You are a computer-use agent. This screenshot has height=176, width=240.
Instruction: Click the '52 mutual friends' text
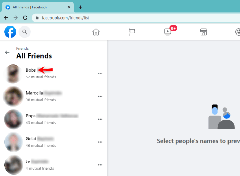click(41, 77)
